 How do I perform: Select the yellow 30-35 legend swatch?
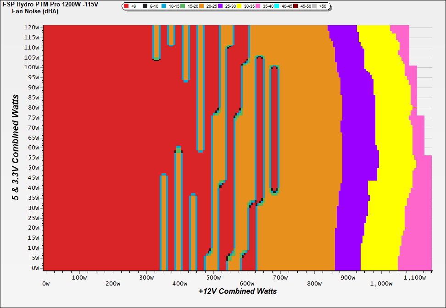click(x=240, y=6)
